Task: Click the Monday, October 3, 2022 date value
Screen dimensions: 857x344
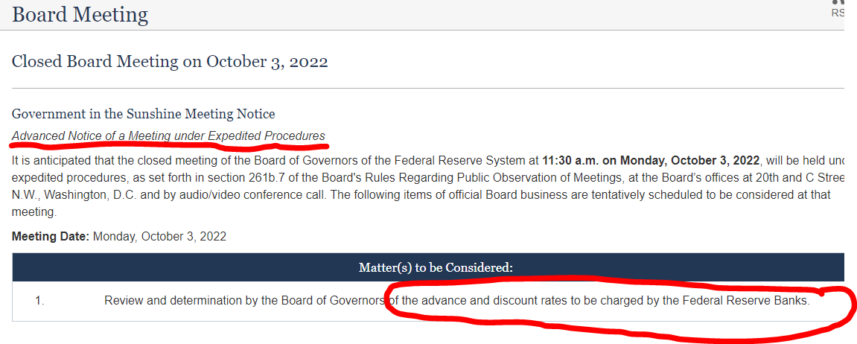Action: (159, 237)
